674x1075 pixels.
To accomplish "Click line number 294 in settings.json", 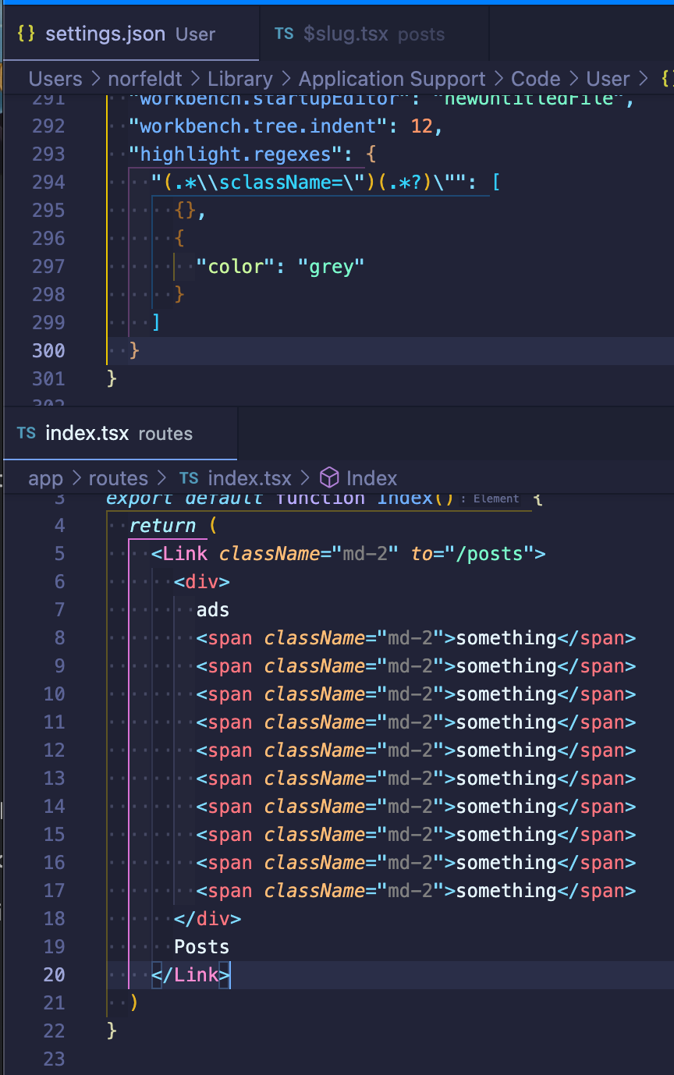I will (49, 182).
